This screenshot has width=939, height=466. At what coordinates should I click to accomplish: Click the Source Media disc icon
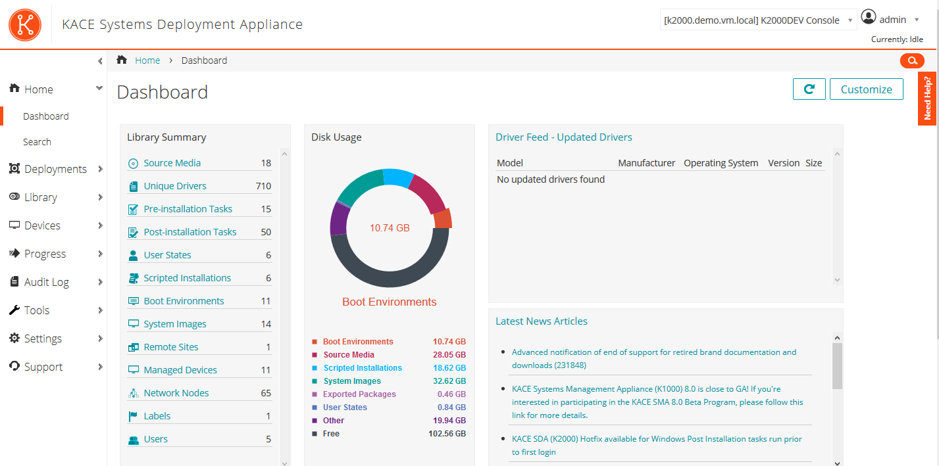pos(134,164)
